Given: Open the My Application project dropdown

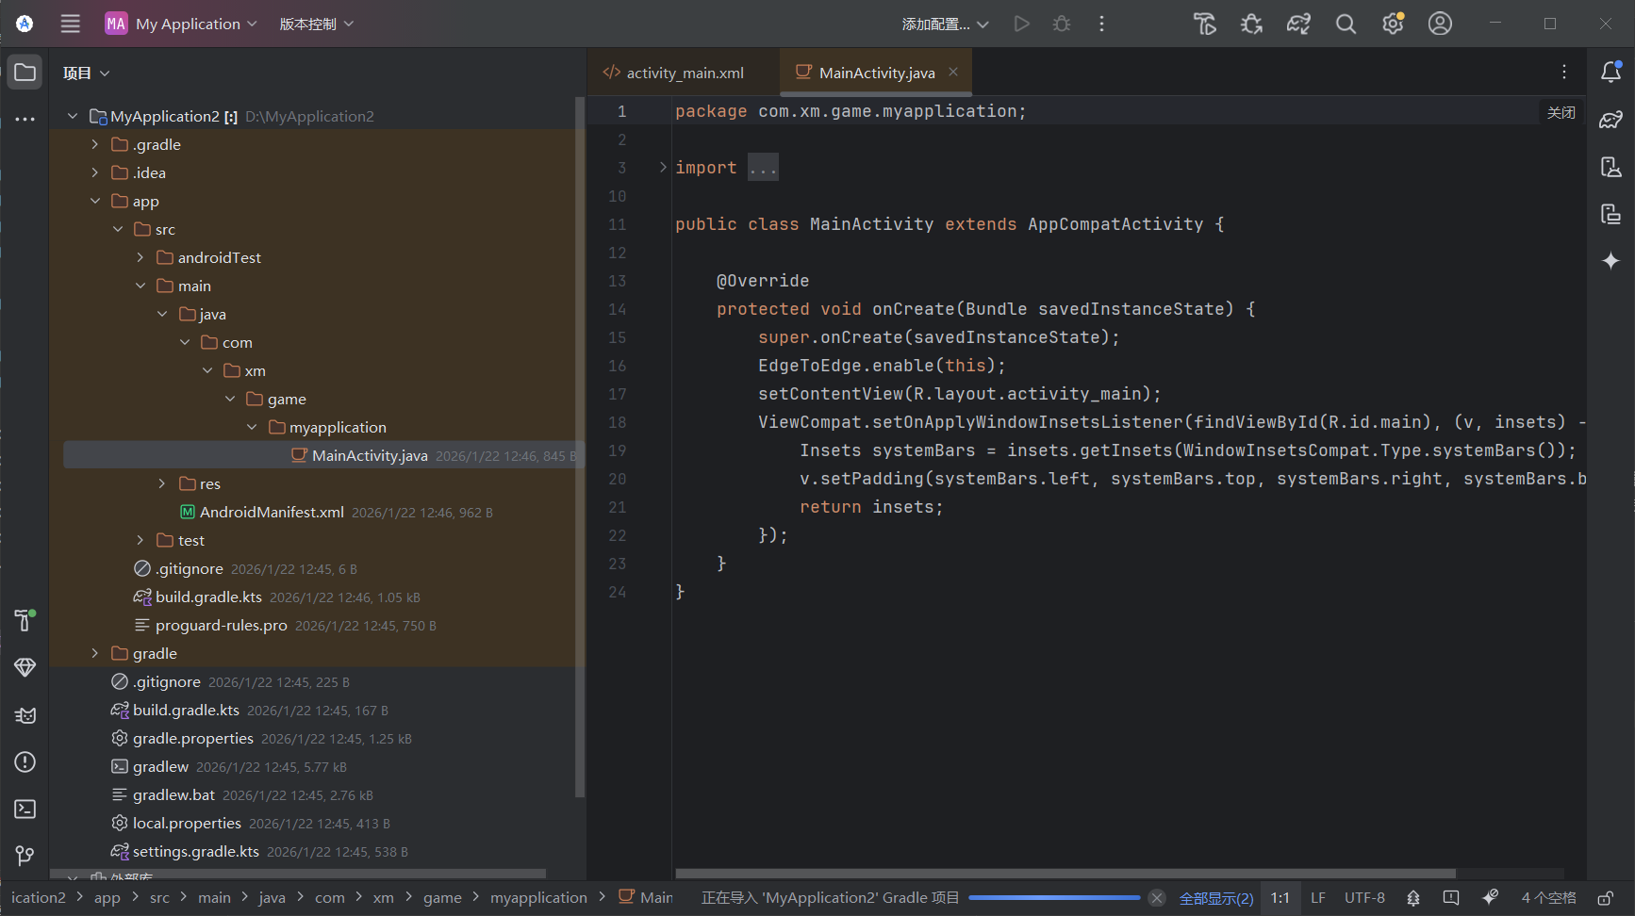Looking at the screenshot, I should (x=181, y=25).
